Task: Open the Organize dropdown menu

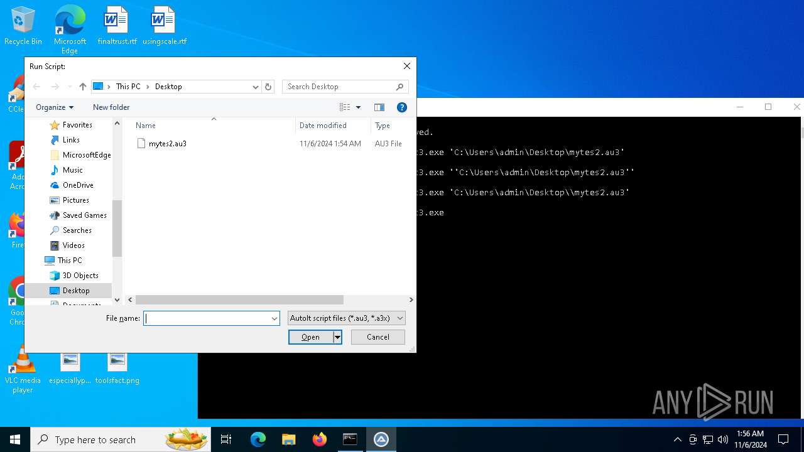Action: coord(55,107)
